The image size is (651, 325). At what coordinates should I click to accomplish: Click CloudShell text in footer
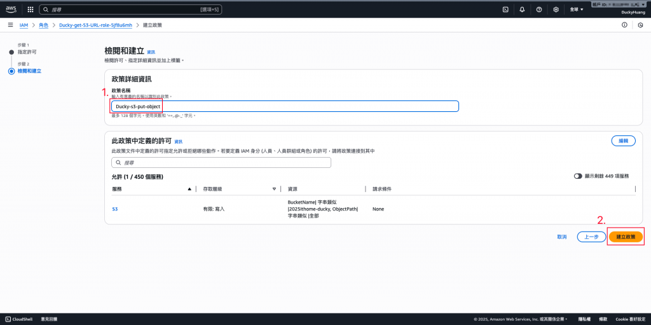click(x=24, y=319)
